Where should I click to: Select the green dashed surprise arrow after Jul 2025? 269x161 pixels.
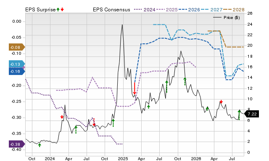[x=166, y=86]
